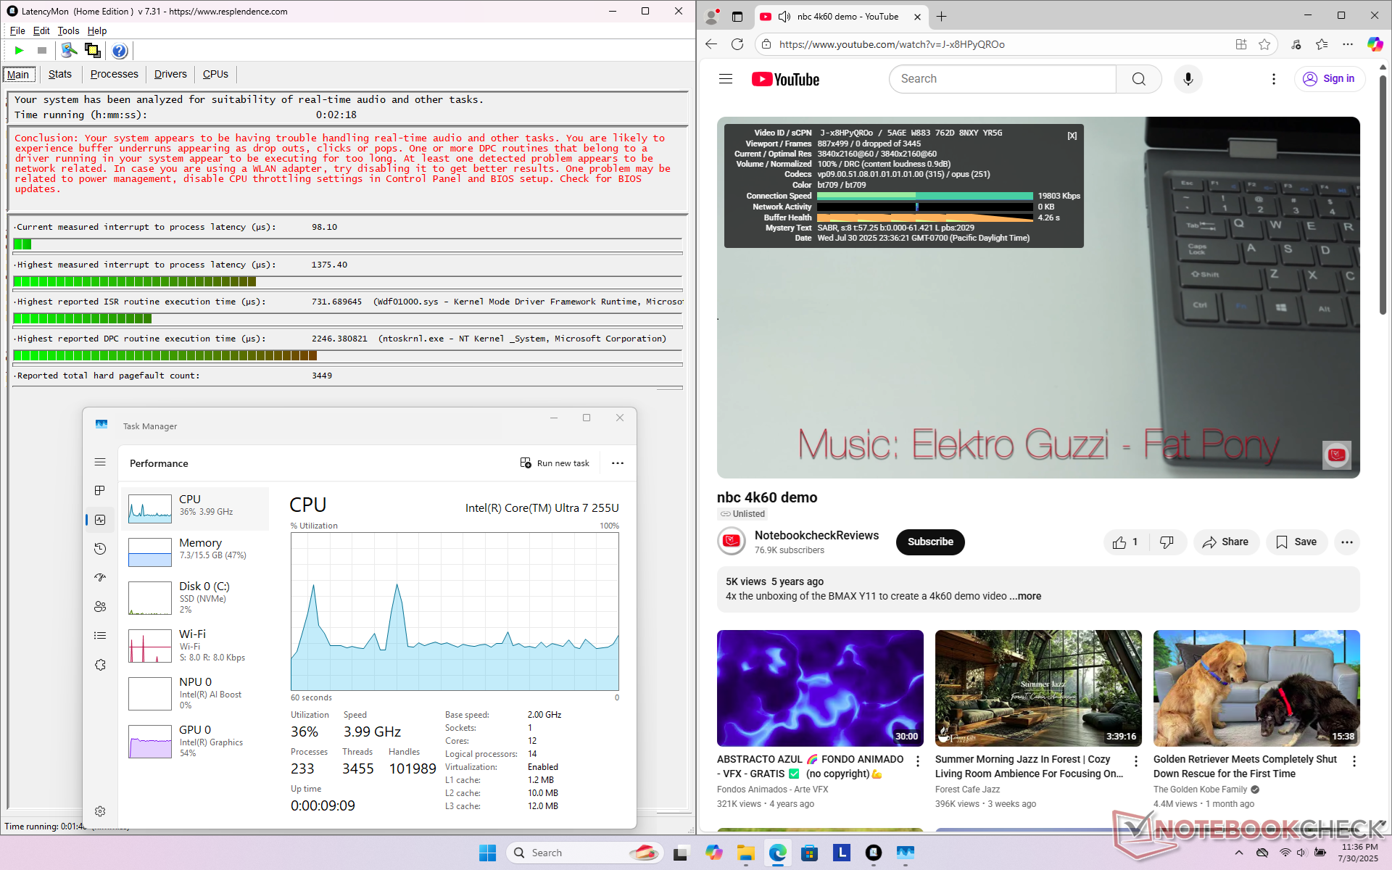Click Run new task button
The image size is (1392, 870).
(555, 463)
